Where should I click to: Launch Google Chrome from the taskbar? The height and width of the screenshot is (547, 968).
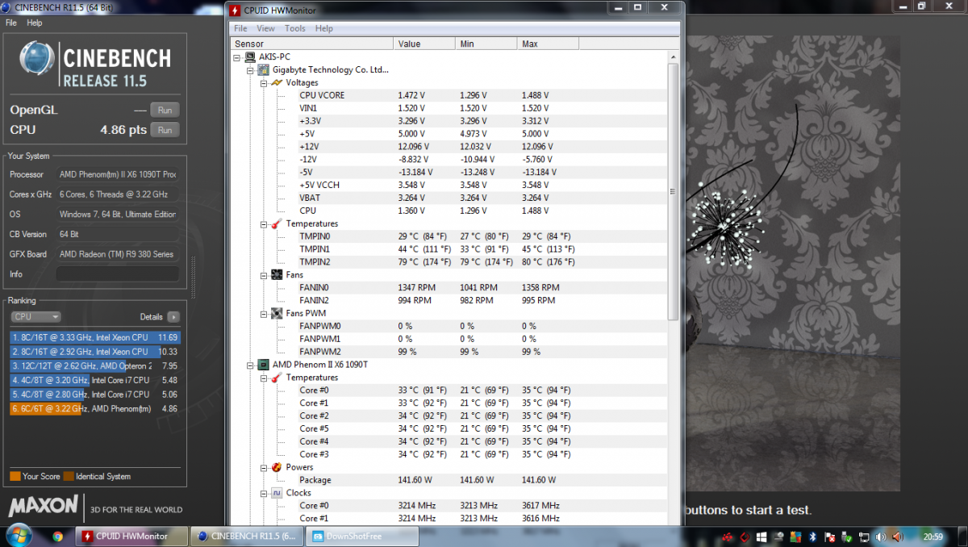click(57, 537)
